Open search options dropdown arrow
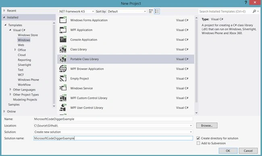 258,11
